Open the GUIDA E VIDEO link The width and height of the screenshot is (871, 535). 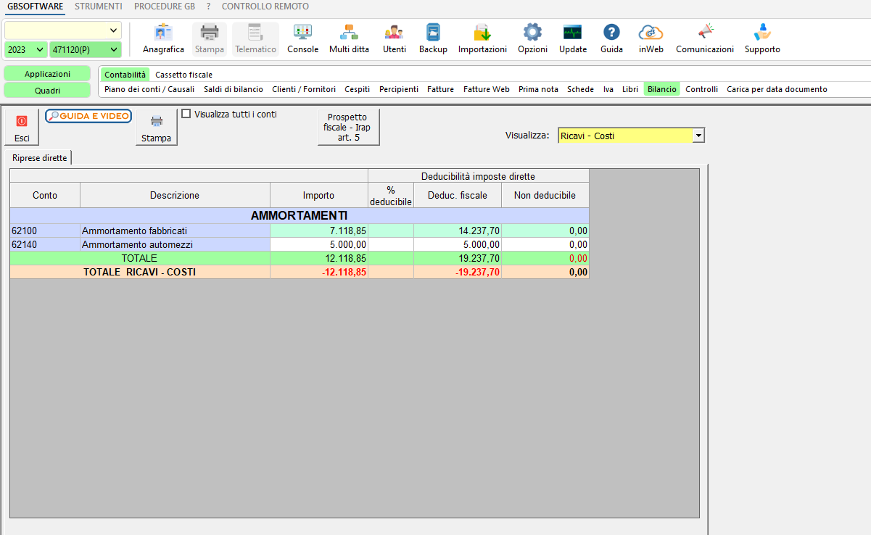tap(88, 116)
